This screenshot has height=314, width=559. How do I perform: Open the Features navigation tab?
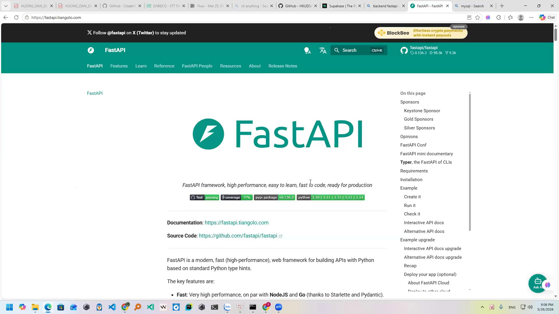point(119,66)
